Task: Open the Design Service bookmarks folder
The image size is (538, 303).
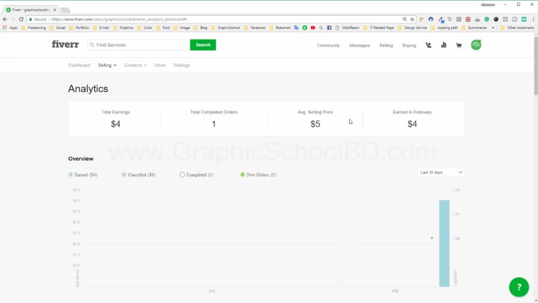Action: click(413, 27)
